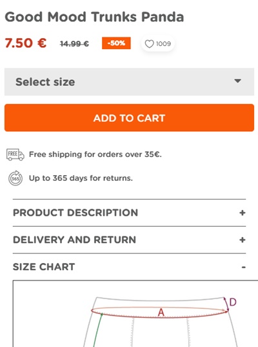Click the 7.50 € sale price
The image size is (258, 347).
click(x=26, y=43)
